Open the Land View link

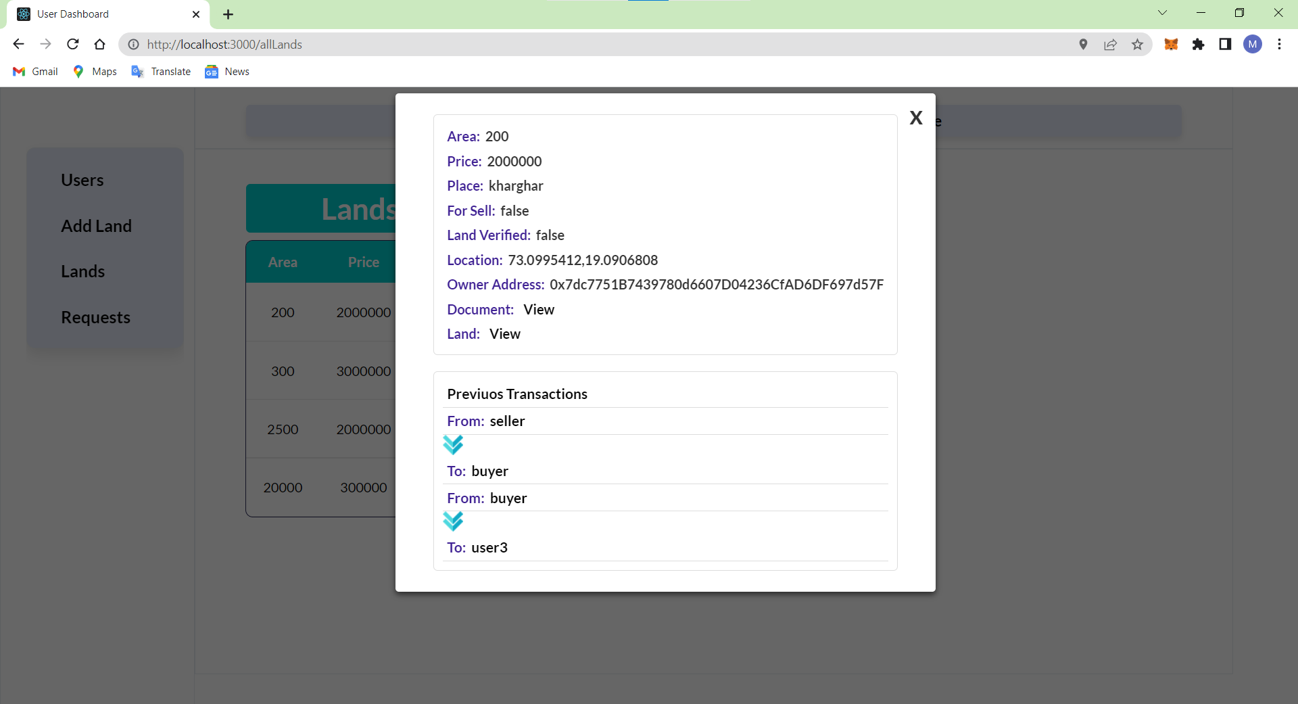pyautogui.click(x=505, y=333)
